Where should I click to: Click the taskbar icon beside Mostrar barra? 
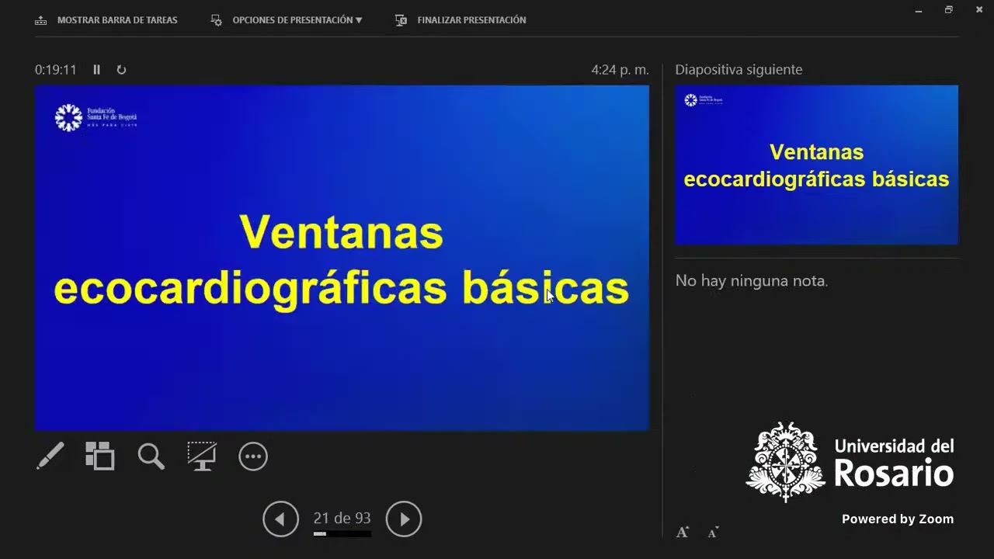[x=41, y=20]
